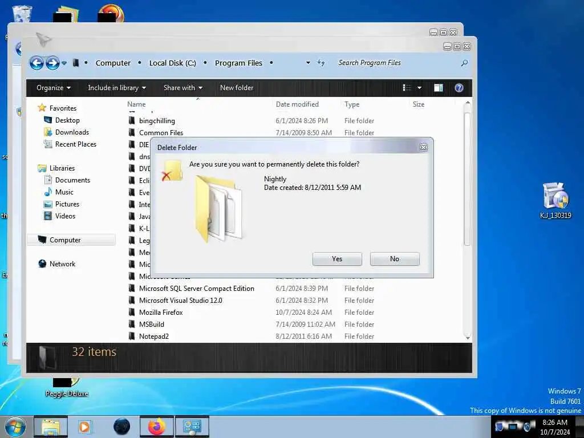584x438 pixels.
Task: Sort by Name column header
Action: pos(136,104)
